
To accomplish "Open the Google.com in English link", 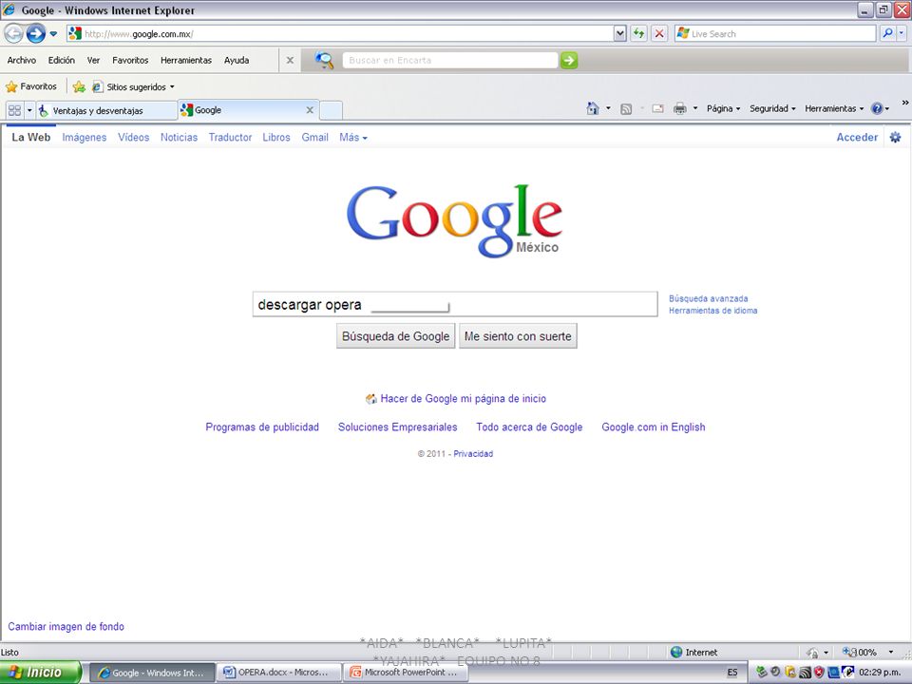I will pos(654,427).
